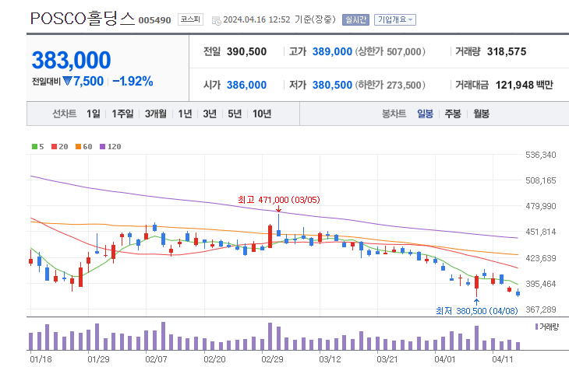
Task: Select the 10년 line chart period
Action: pos(262,114)
